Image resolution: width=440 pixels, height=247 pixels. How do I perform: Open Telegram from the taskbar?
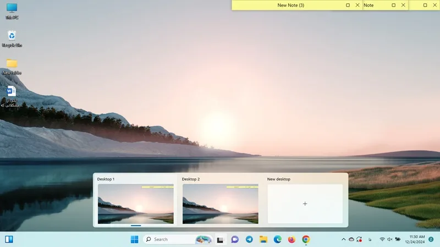[x=249, y=239]
